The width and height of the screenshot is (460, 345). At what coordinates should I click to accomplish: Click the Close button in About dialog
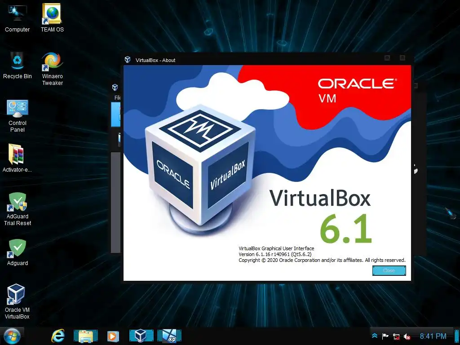point(389,270)
